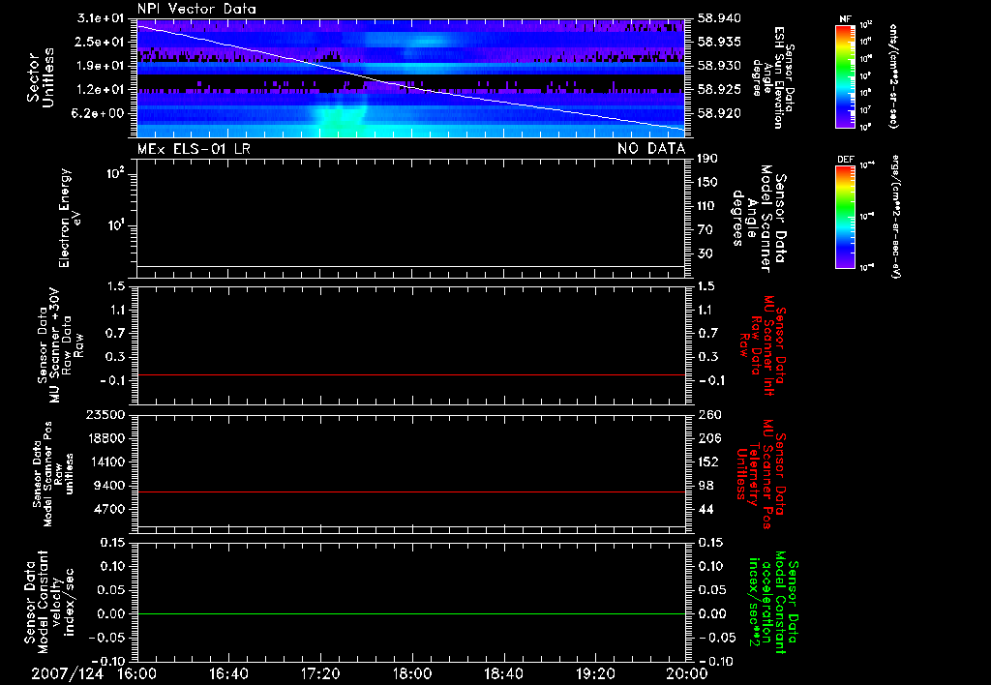991x685 pixels.
Task: Click the Model Scanner Pos Raw axis label
Action: coord(53,474)
